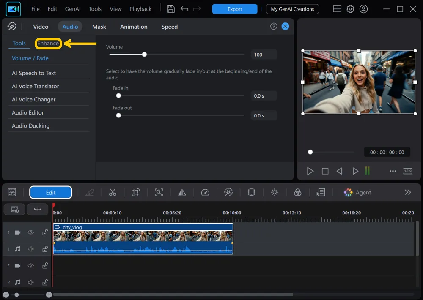Viewport: 423px width, 300px height.
Task: Open the video stabilizer icon
Action: pyautogui.click(x=251, y=192)
